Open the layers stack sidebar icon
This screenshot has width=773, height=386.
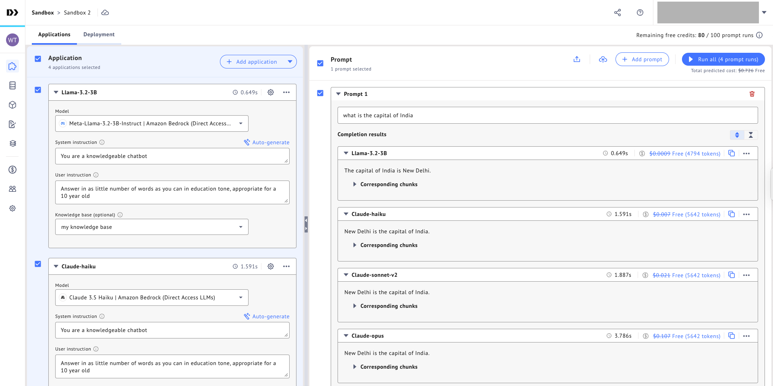[12, 143]
